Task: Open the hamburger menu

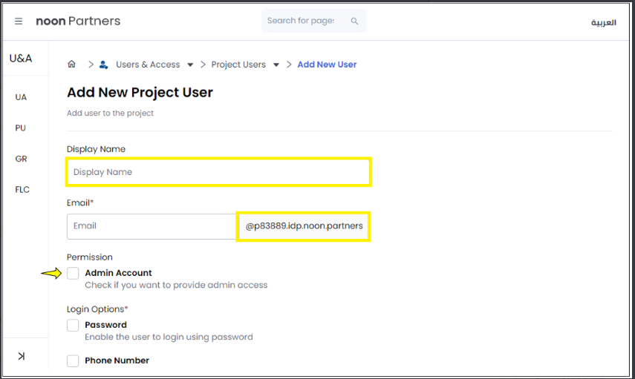Action: (x=19, y=22)
